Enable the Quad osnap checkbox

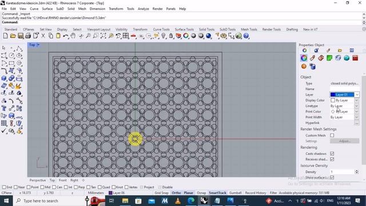tap(100, 187)
